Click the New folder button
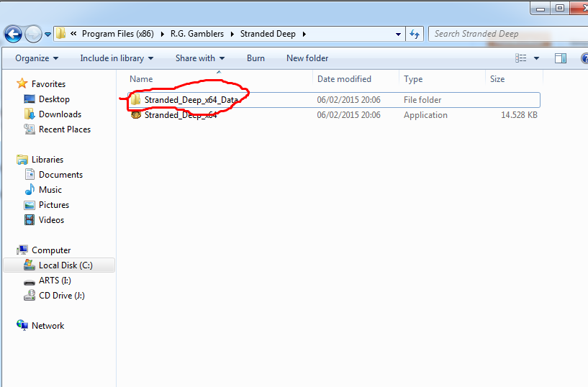The width and height of the screenshot is (588, 387). [x=307, y=58]
